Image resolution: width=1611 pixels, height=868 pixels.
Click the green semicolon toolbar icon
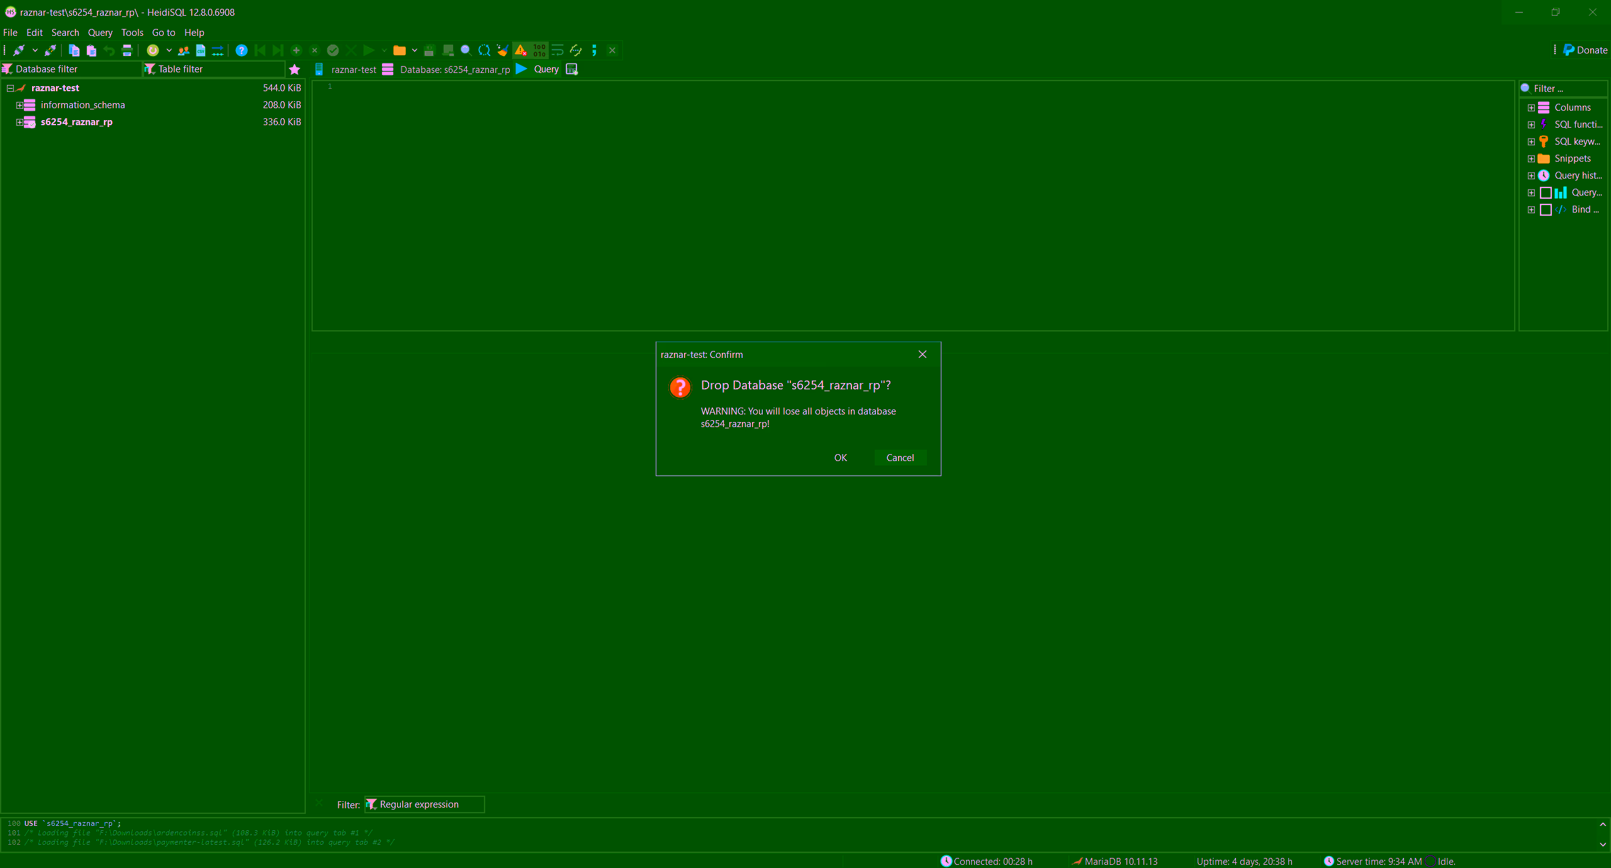tap(594, 50)
